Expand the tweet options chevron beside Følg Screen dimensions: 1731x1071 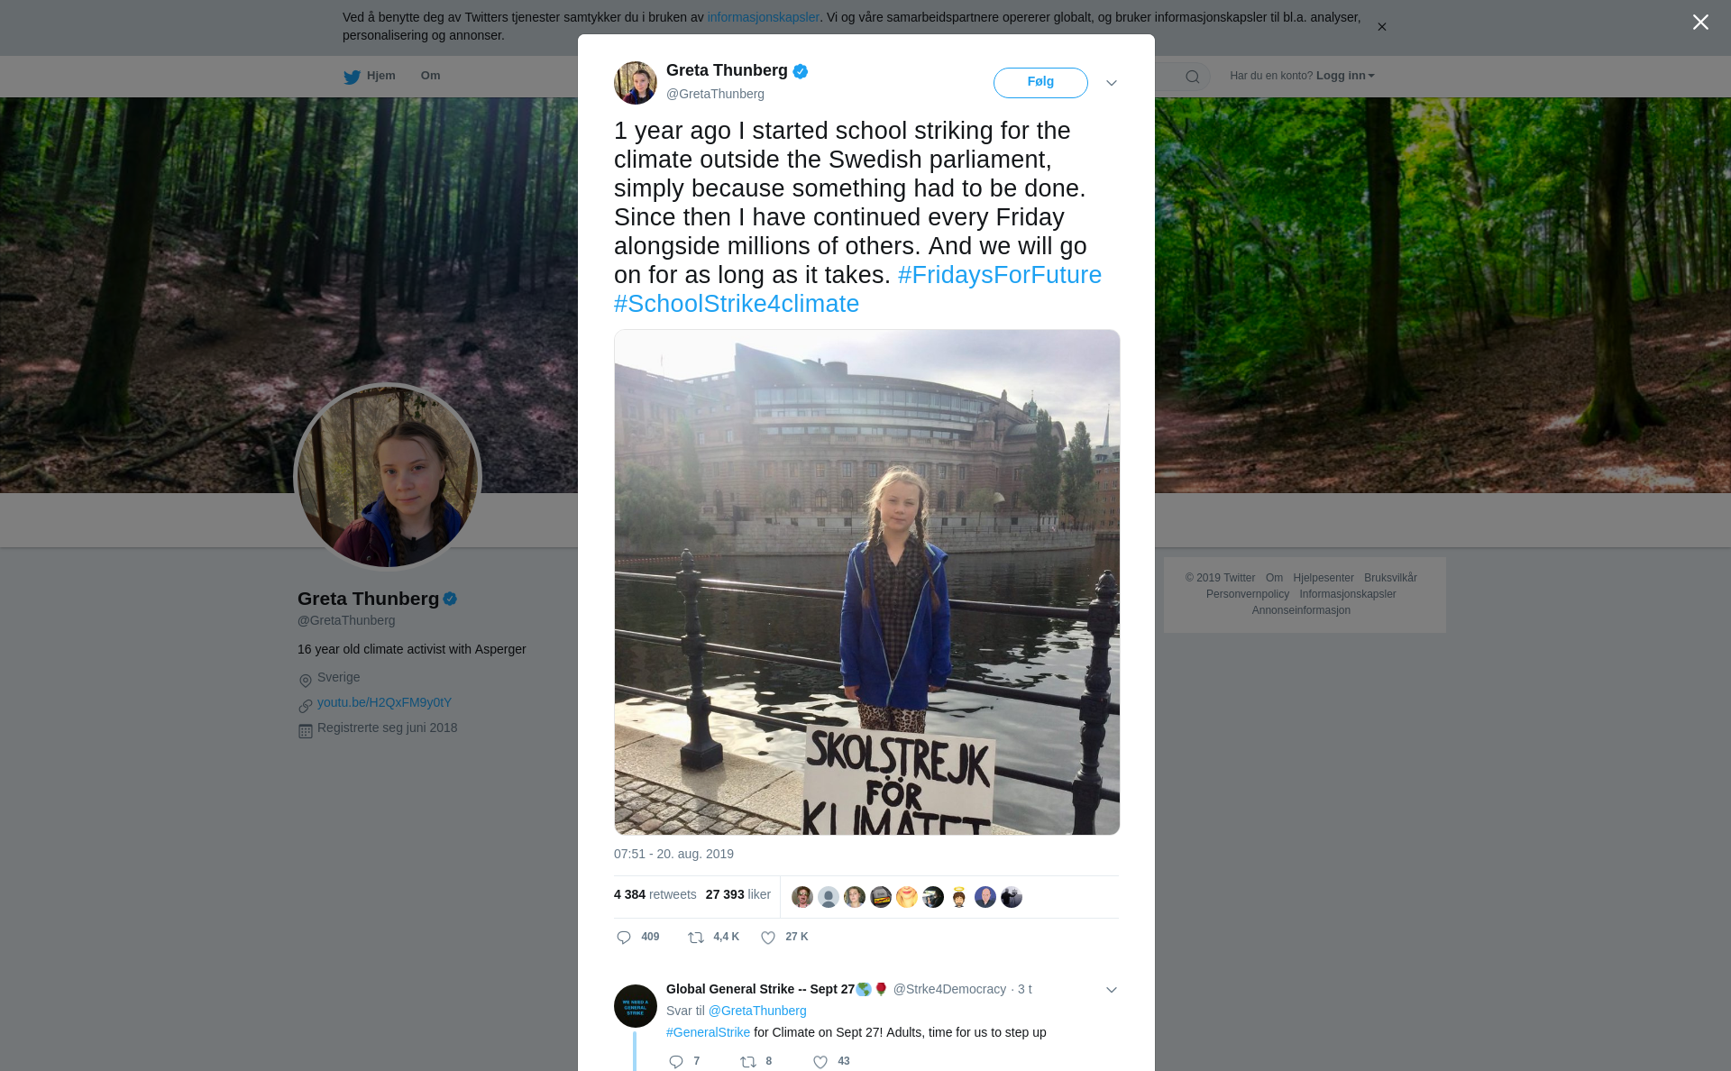tap(1112, 83)
